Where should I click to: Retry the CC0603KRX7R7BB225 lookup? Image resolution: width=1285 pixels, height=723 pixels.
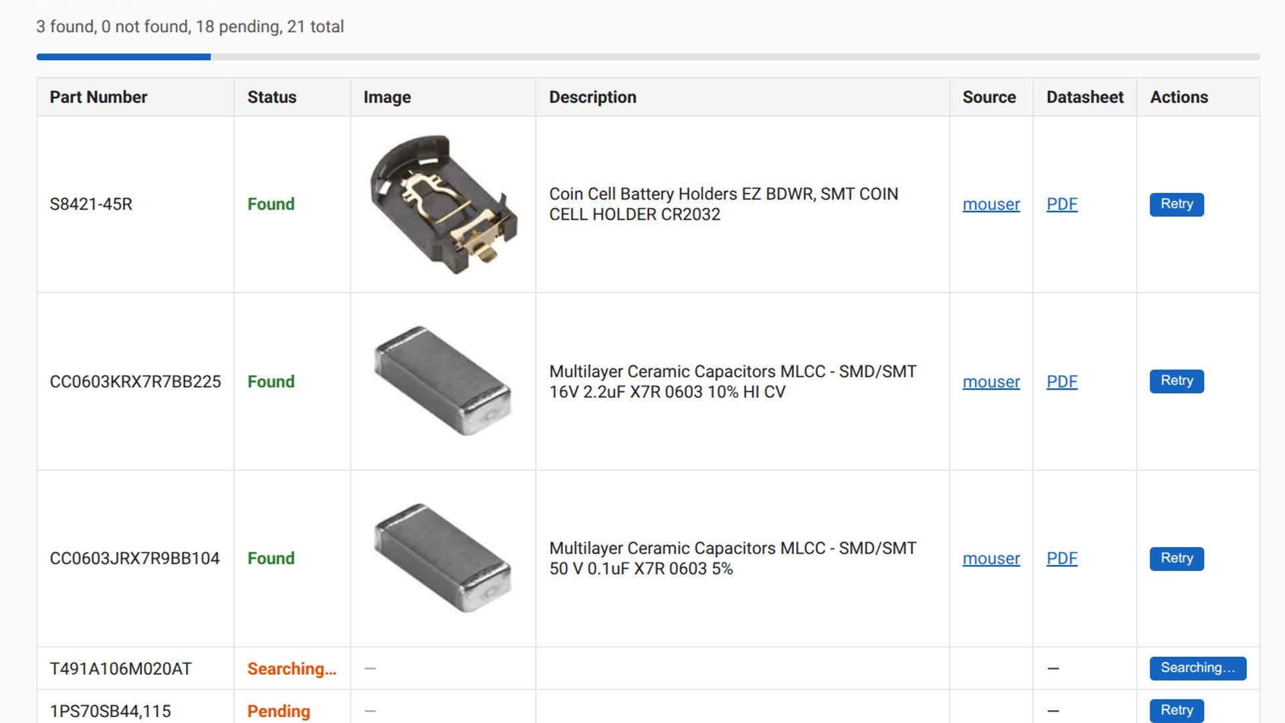click(1177, 381)
